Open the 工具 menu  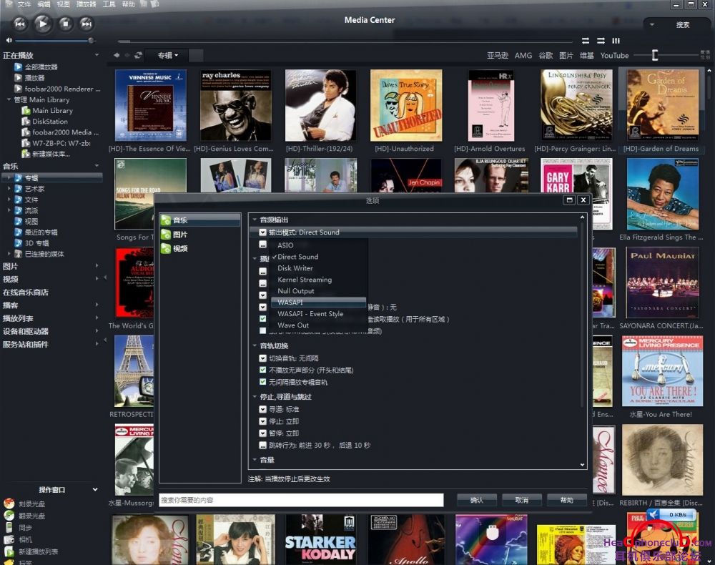(x=109, y=4)
